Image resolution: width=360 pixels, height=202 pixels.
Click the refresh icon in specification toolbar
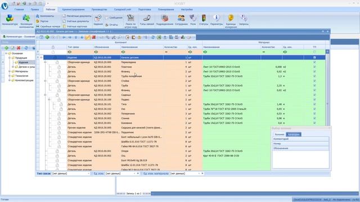152,38
